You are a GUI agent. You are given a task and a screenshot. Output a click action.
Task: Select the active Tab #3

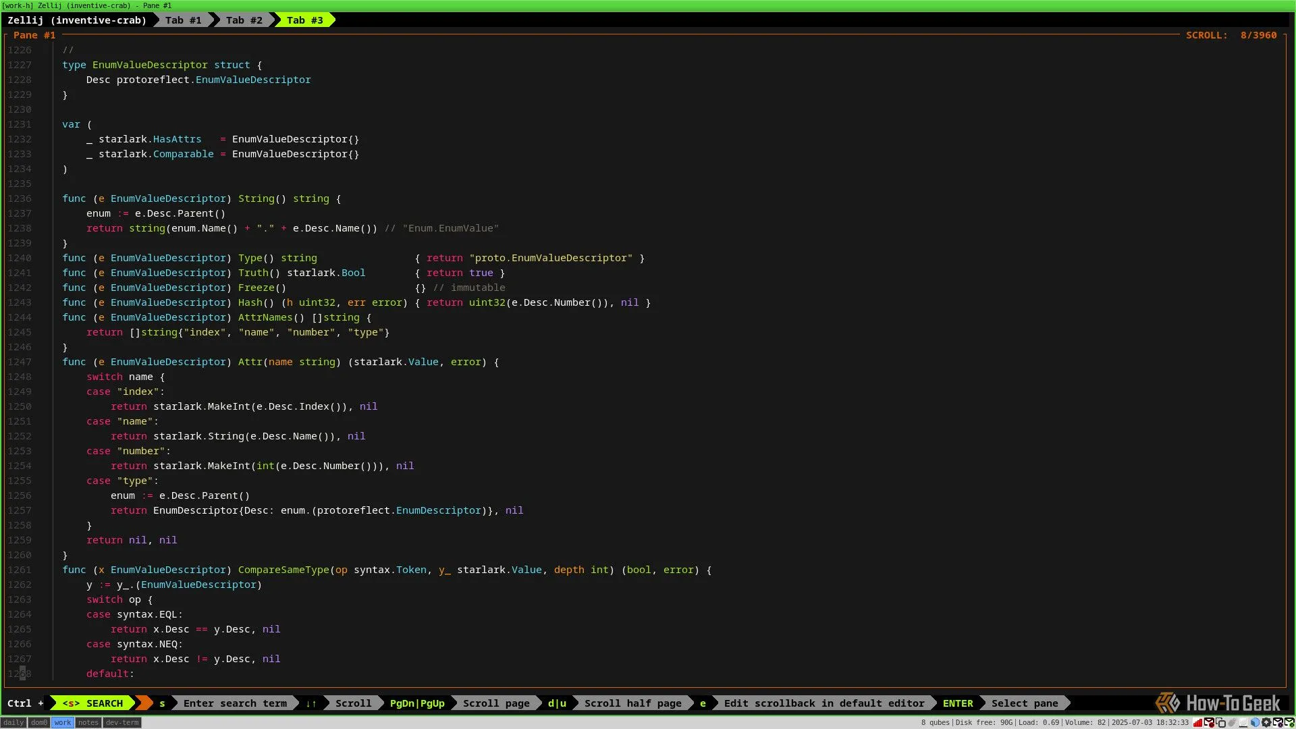click(304, 20)
